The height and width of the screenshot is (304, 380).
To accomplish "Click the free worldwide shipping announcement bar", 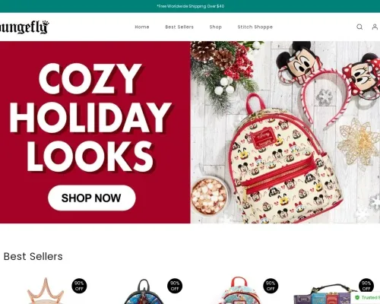I will point(190,6).
